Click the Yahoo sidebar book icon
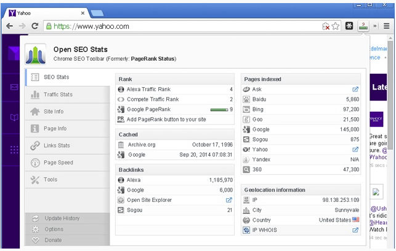 tap(14, 117)
